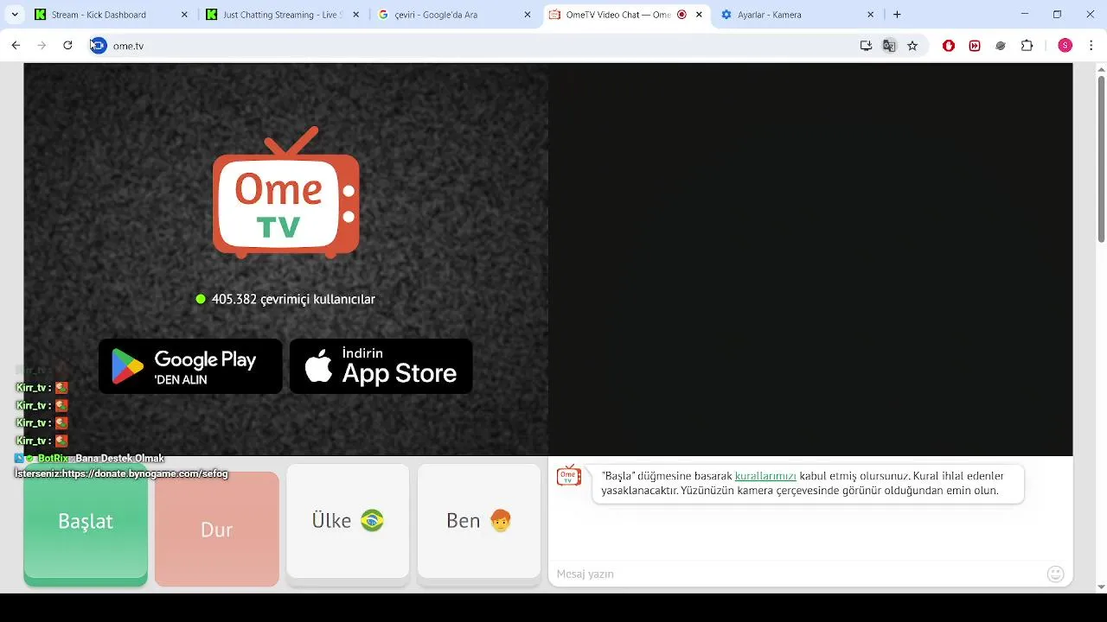This screenshot has width=1107, height=622.
Task: Reload the ome.tv page
Action: pyautogui.click(x=67, y=46)
